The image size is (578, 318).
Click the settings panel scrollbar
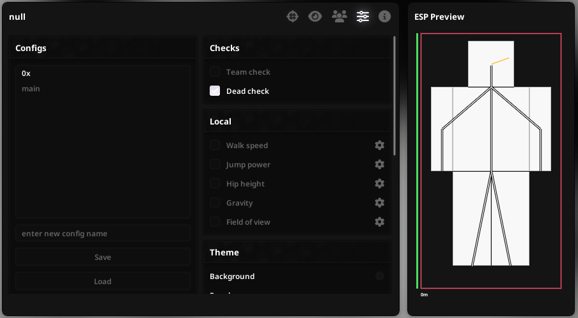[x=394, y=96]
